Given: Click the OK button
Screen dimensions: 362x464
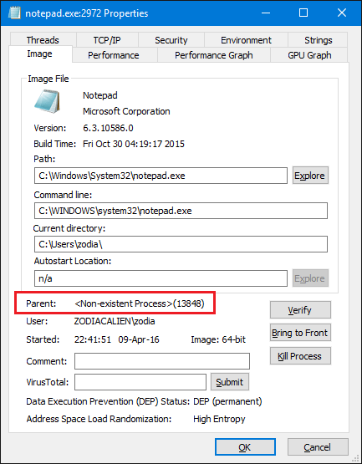Looking at the screenshot, I should [245, 447].
